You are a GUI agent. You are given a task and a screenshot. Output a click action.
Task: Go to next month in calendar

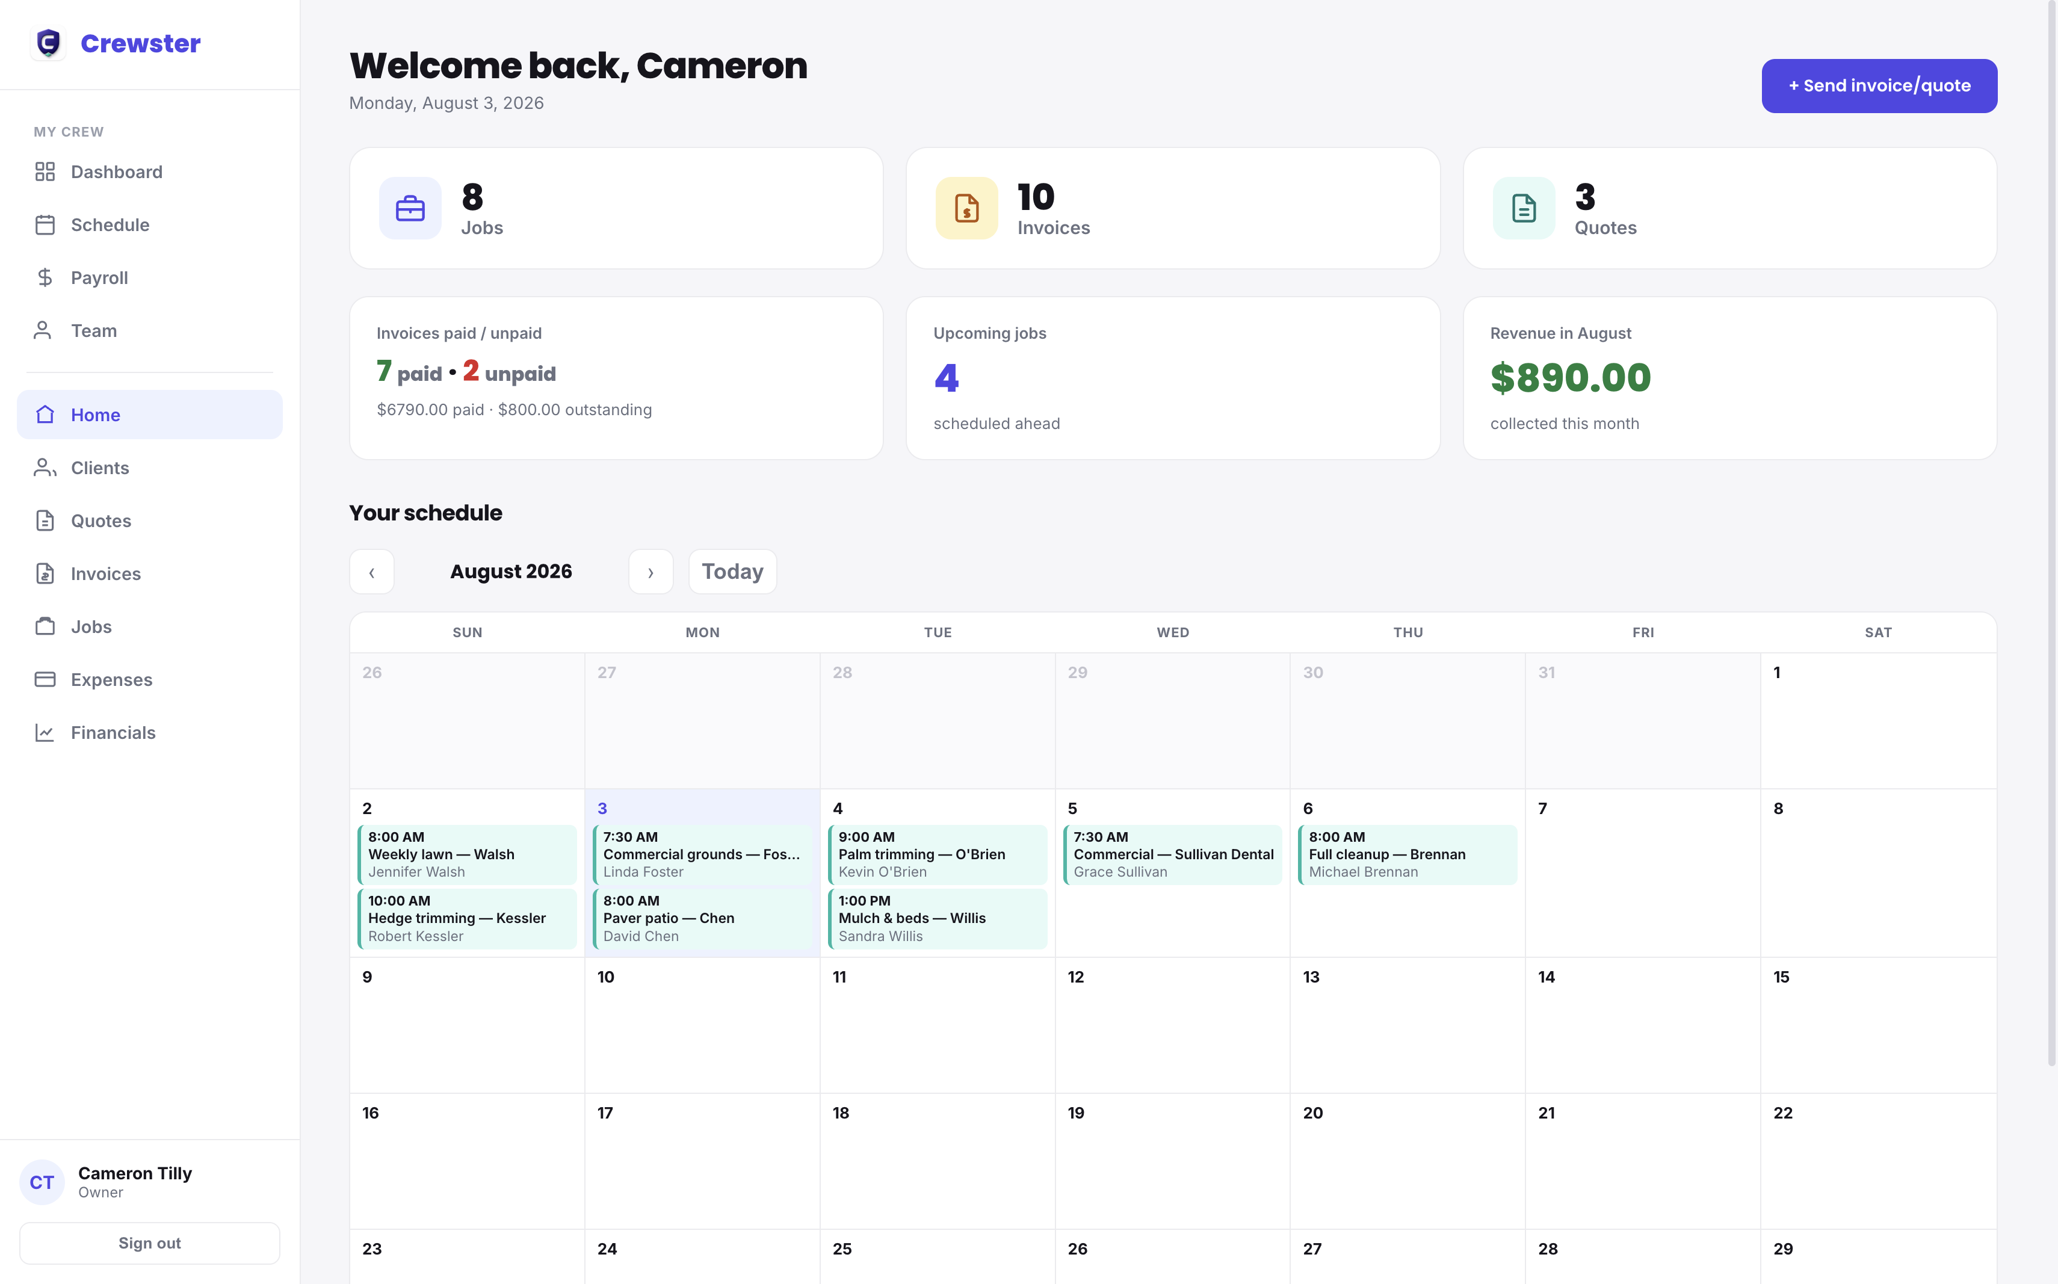(650, 572)
